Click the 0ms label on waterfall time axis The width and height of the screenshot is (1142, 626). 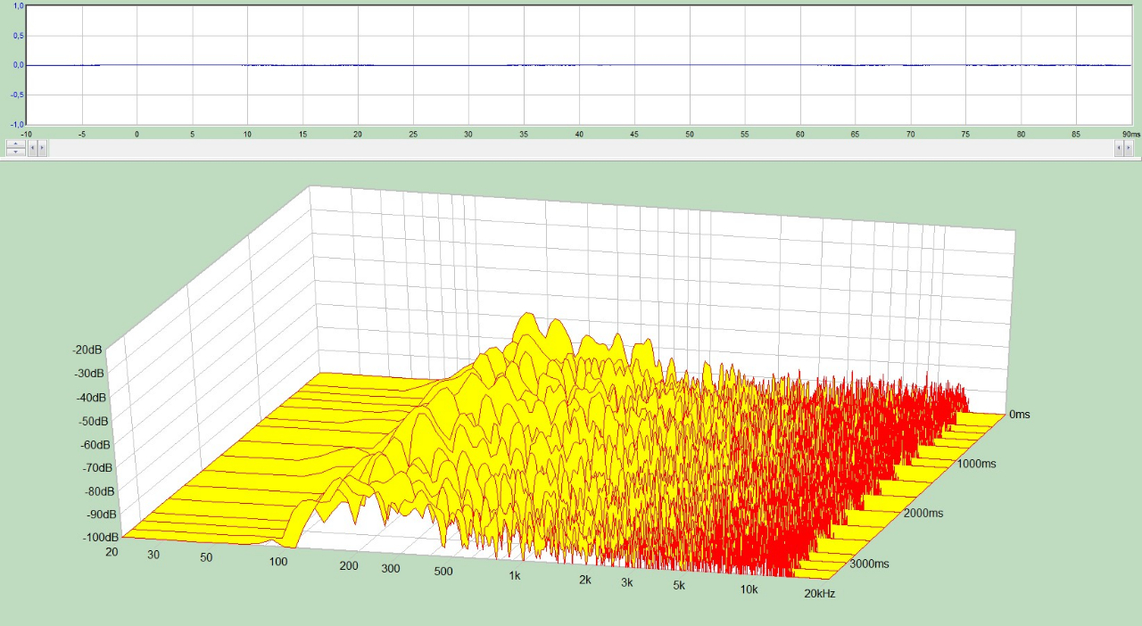click(x=1019, y=415)
